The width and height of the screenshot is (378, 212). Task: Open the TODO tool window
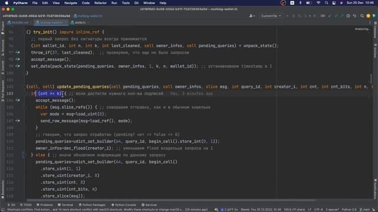point(26,205)
